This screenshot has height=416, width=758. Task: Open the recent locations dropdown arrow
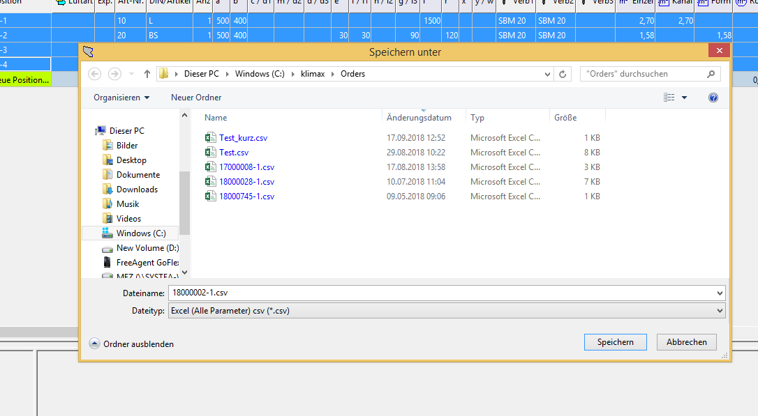coord(131,74)
